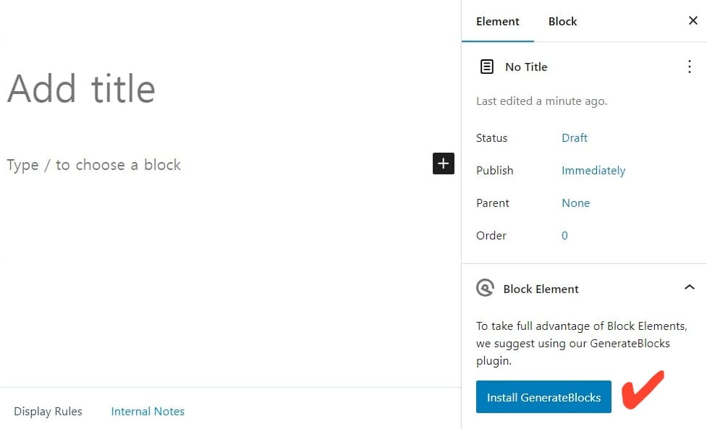Open the Internal Notes tab

pos(148,412)
